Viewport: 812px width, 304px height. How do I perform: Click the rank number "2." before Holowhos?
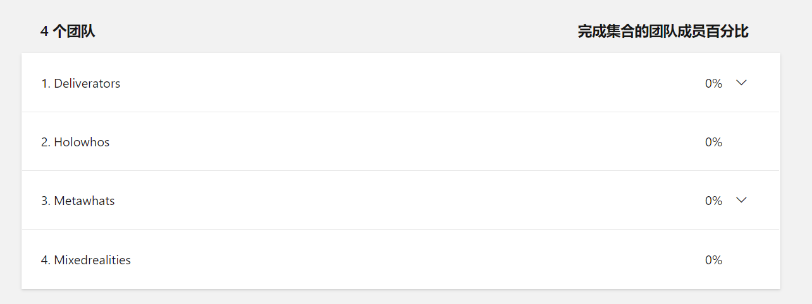[46, 142]
